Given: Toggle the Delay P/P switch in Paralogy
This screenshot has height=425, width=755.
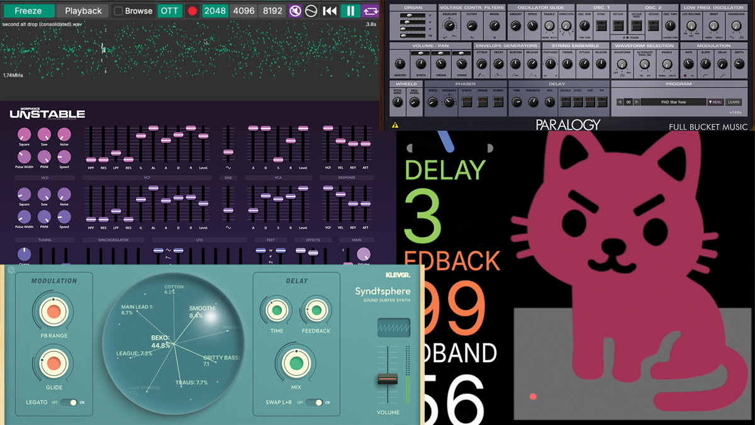Looking at the screenshot, I should 603,103.
